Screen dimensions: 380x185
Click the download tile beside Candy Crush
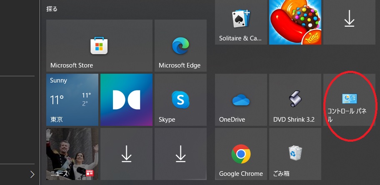(x=349, y=22)
